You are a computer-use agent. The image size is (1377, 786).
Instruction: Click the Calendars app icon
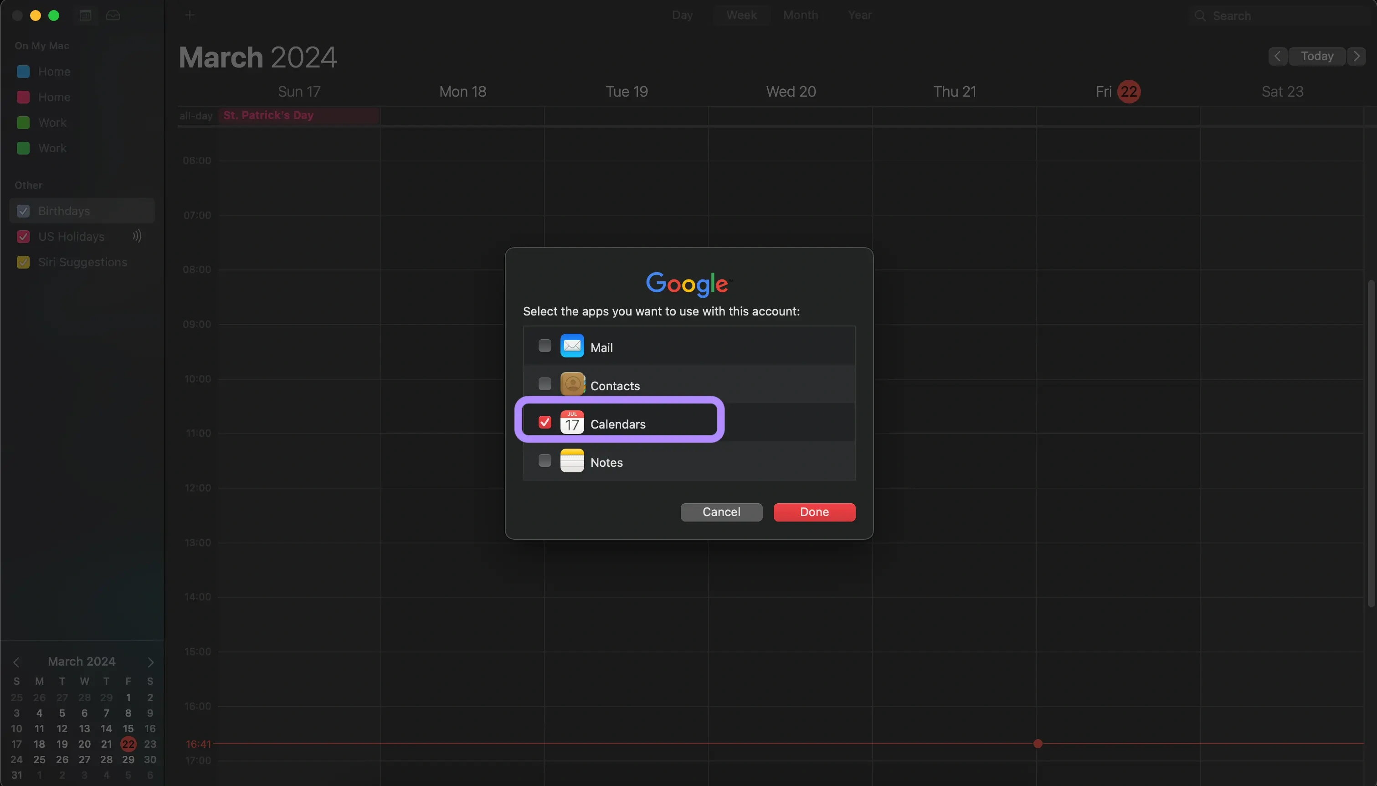[571, 422]
